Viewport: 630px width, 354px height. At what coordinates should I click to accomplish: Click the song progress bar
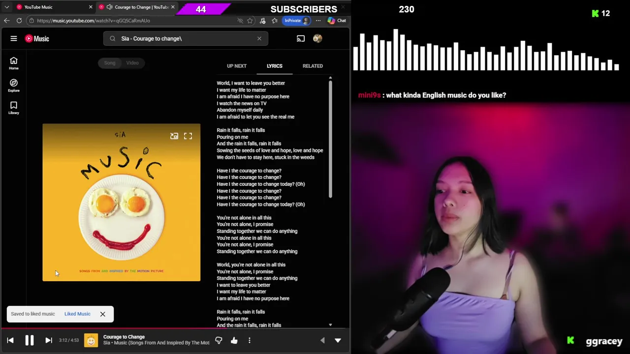tap(175, 328)
